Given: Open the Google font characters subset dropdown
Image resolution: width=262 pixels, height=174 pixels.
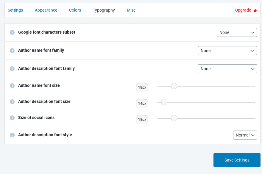Looking at the screenshot, I should pyautogui.click(x=237, y=32).
